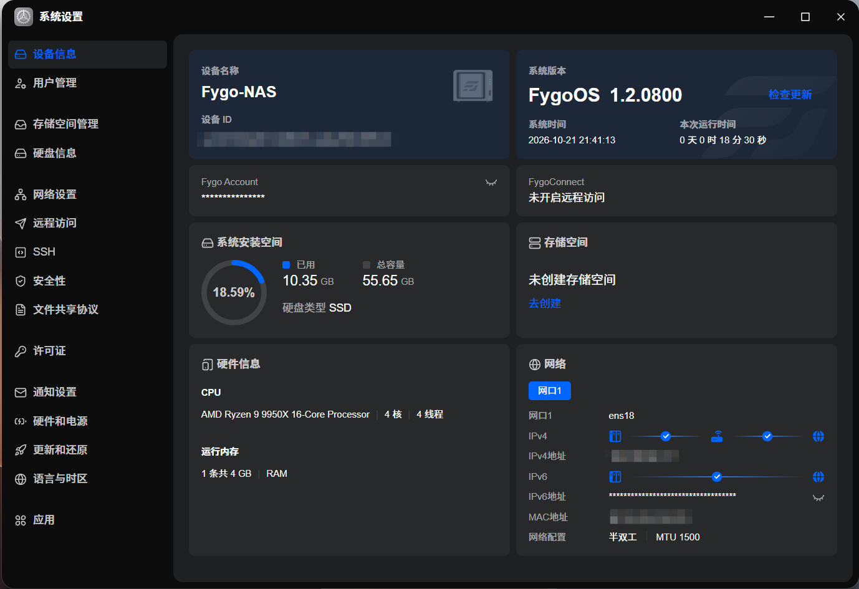Viewport: 859px width, 589px height.
Task: Click the NAS device thumbnail image
Action: tap(473, 86)
